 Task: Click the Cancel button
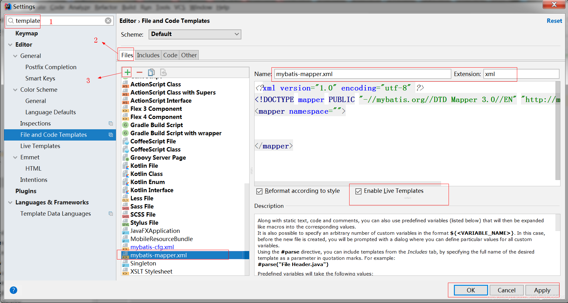tap(507, 290)
